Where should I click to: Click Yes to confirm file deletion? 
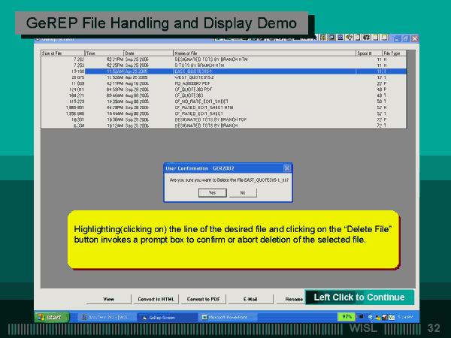[211, 193]
